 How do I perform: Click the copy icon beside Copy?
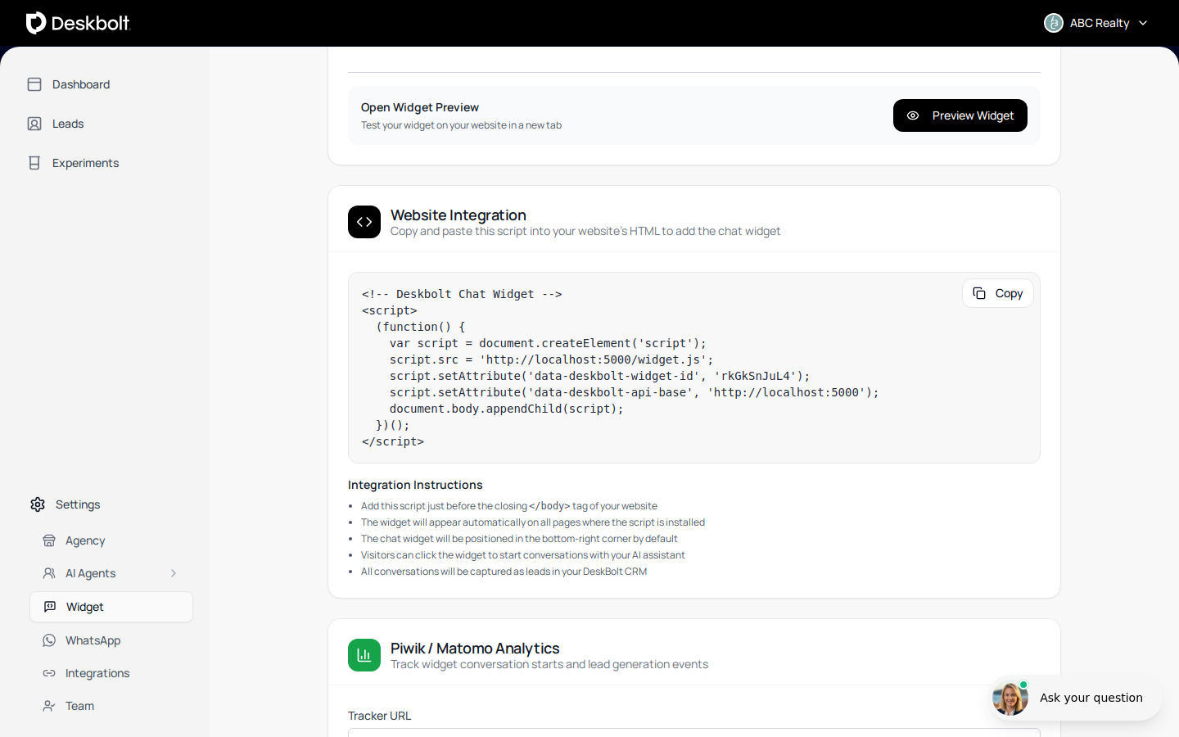(x=979, y=293)
